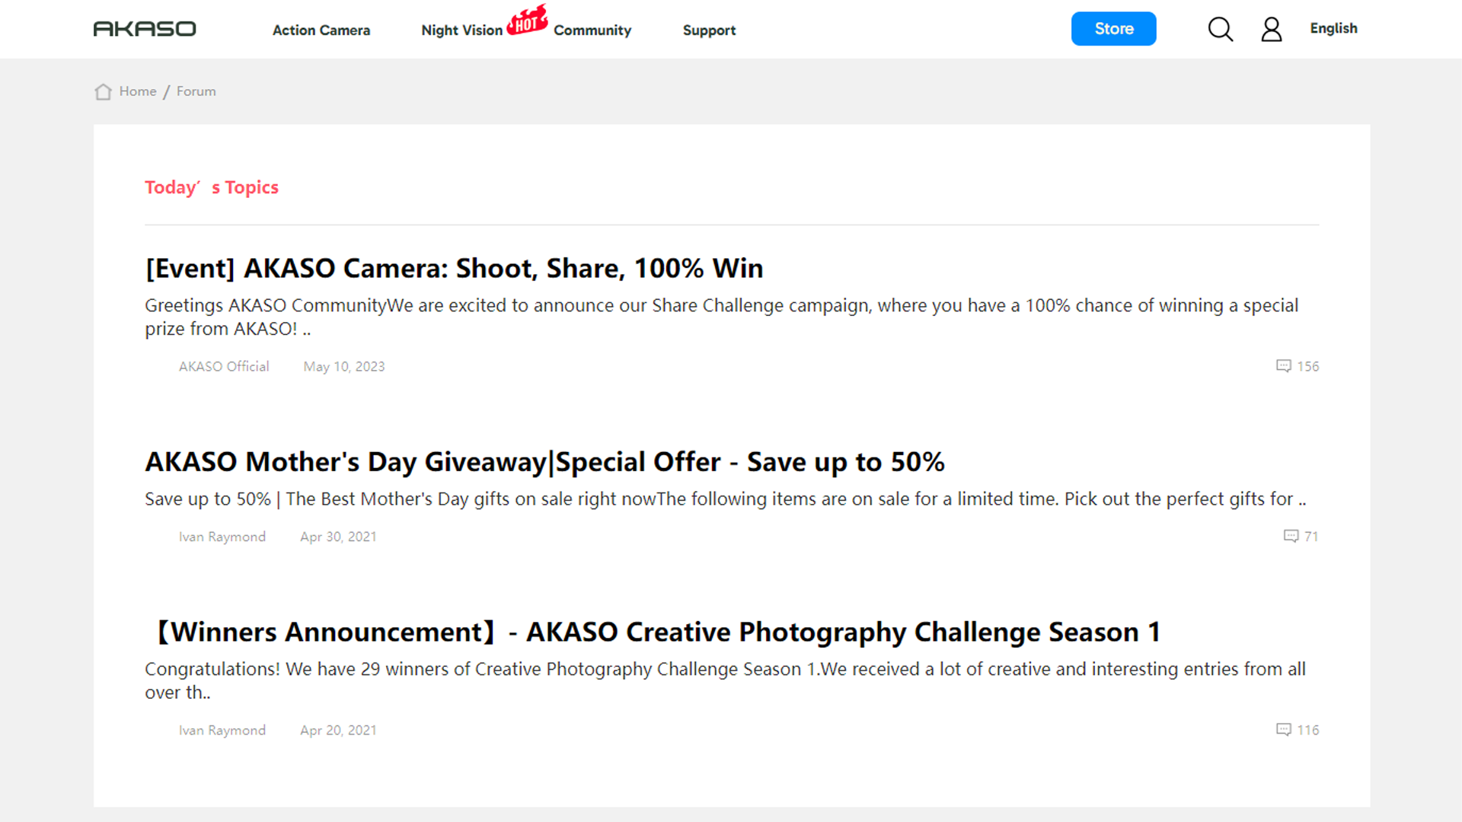The image size is (1462, 822).
Task: Click the comment icon showing 71 replies
Action: coord(1291,536)
